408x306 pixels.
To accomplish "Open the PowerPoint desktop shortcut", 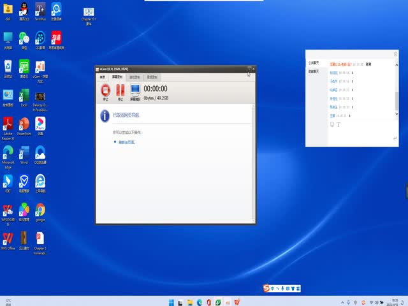I will [24, 123].
